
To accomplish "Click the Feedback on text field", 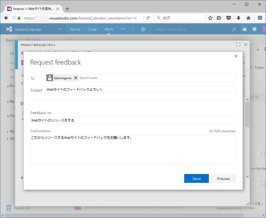I will (133, 120).
